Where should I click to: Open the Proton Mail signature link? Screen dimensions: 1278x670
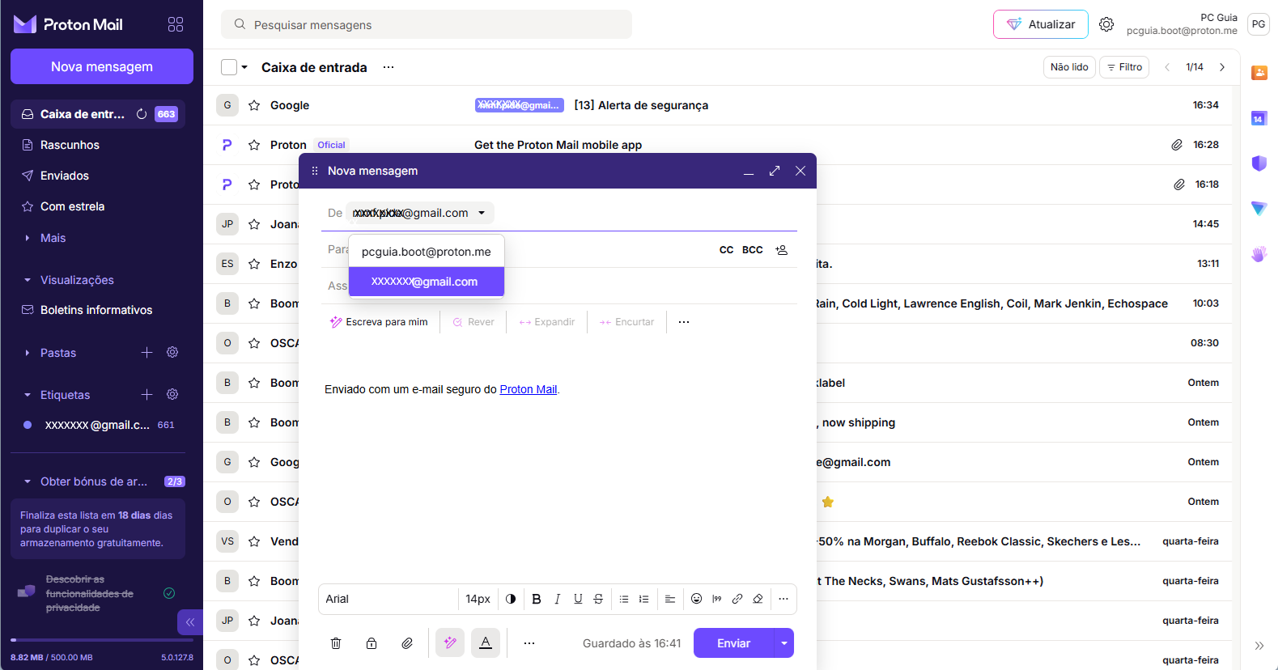pyautogui.click(x=529, y=389)
